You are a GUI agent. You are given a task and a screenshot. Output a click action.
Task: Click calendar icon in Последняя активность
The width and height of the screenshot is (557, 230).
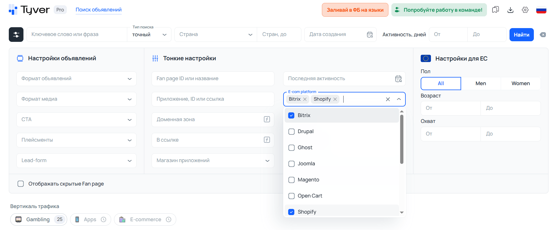(x=398, y=79)
